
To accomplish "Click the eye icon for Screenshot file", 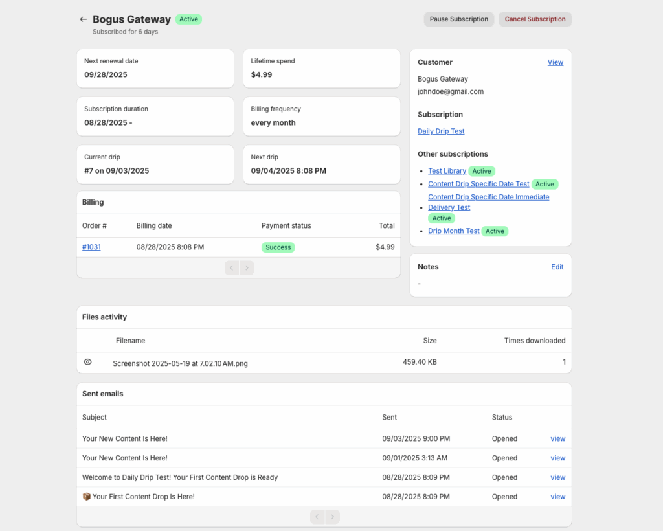I will pyautogui.click(x=88, y=362).
